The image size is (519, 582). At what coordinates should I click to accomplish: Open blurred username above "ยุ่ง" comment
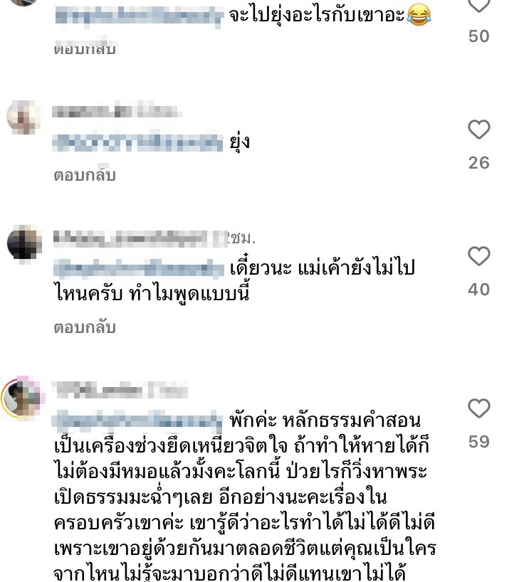pyautogui.click(x=117, y=112)
